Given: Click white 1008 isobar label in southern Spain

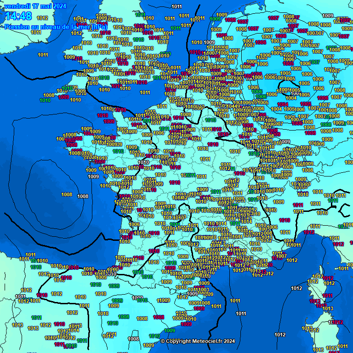Looking at the screenshot, I should (133, 339).
